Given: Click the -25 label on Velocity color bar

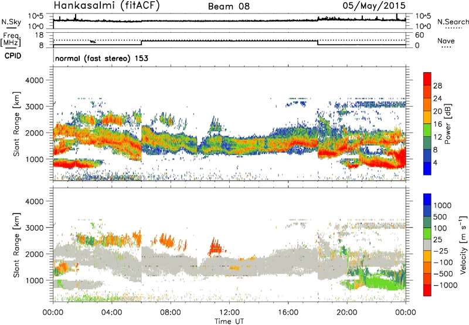Looking at the screenshot, I should (441, 250).
